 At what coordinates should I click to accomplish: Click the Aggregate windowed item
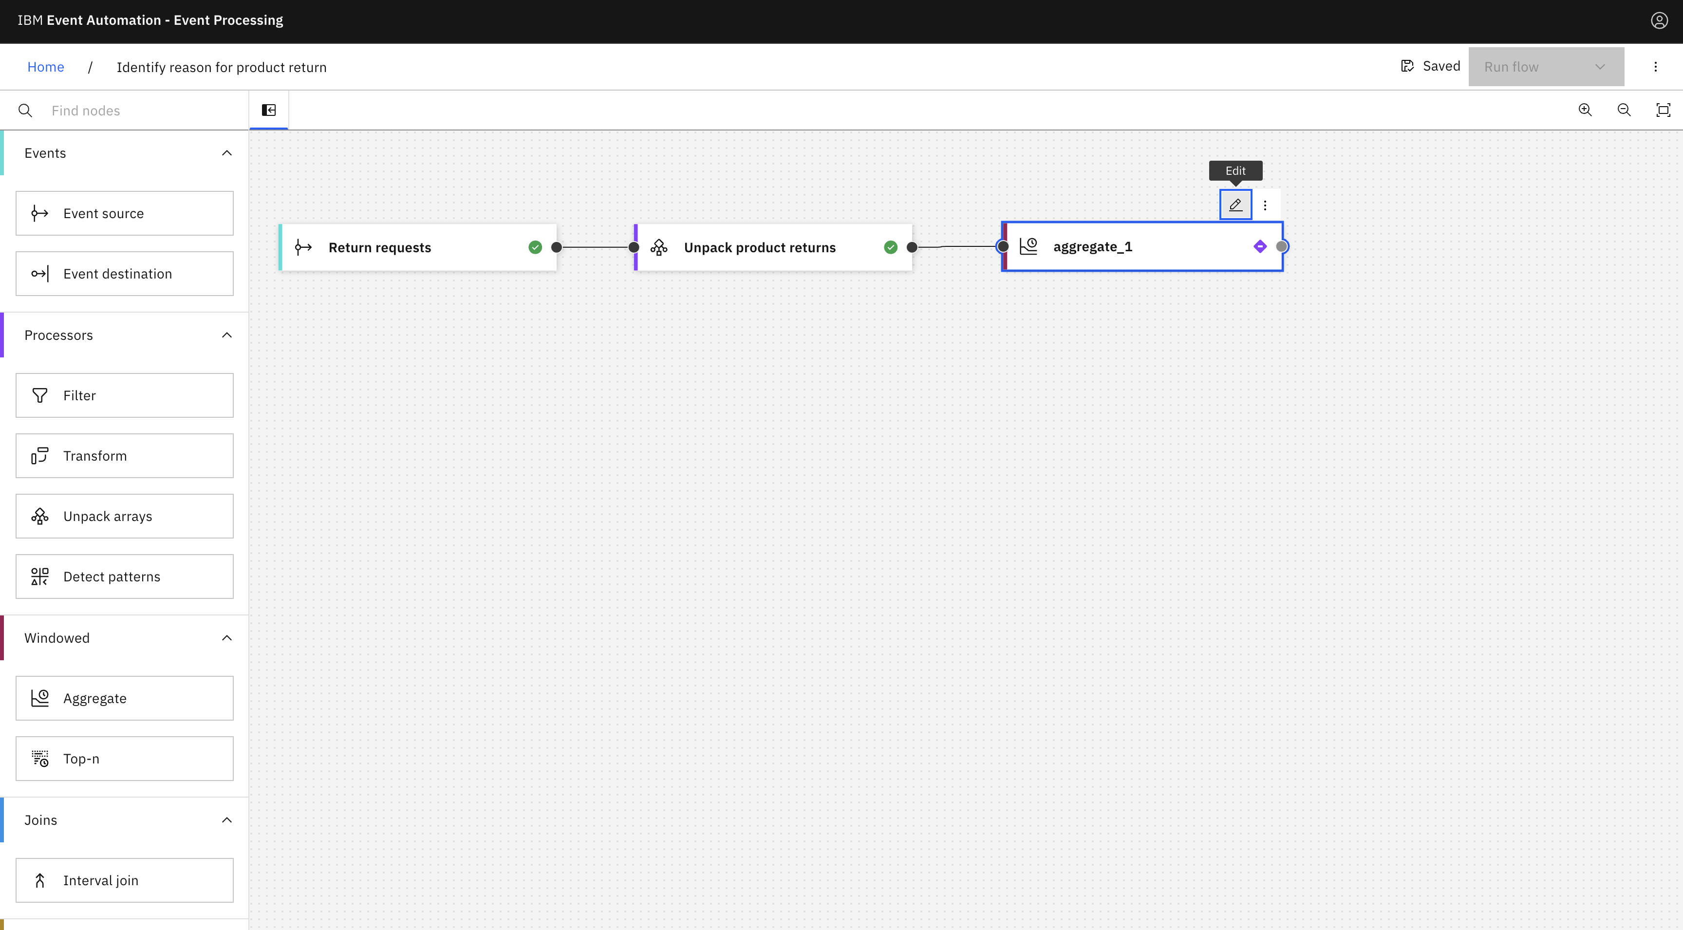click(x=125, y=698)
